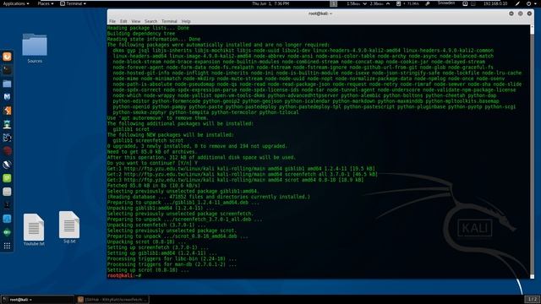
Task: Open the Maltego dock icon
Action: pos(7,138)
